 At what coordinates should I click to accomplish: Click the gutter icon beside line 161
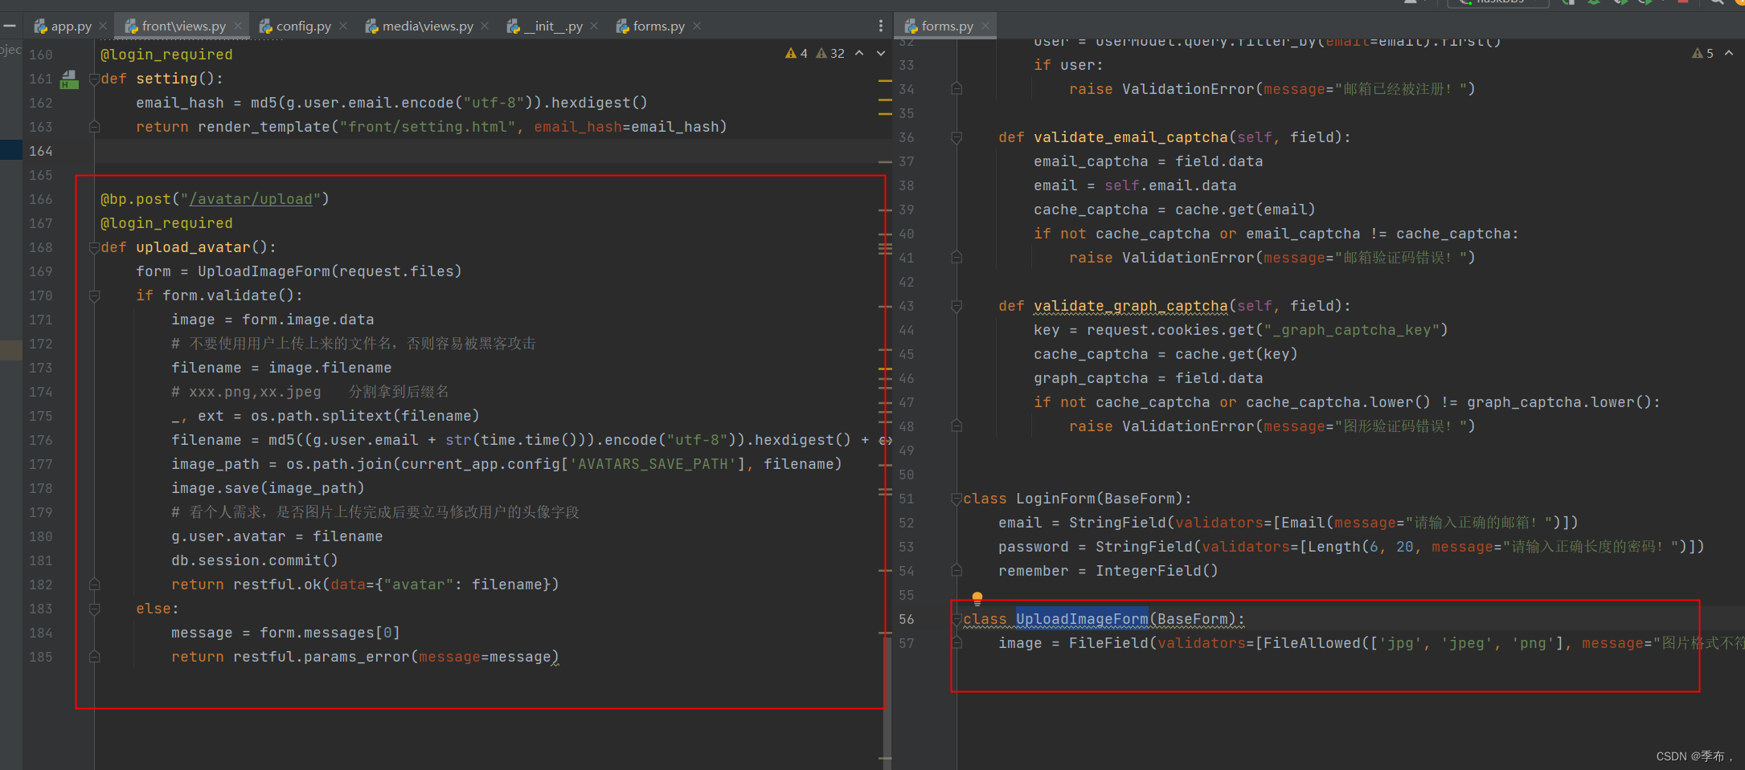[70, 79]
